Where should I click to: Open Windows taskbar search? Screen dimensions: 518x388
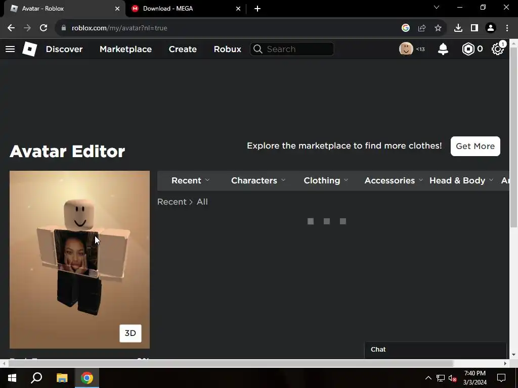coord(36,378)
